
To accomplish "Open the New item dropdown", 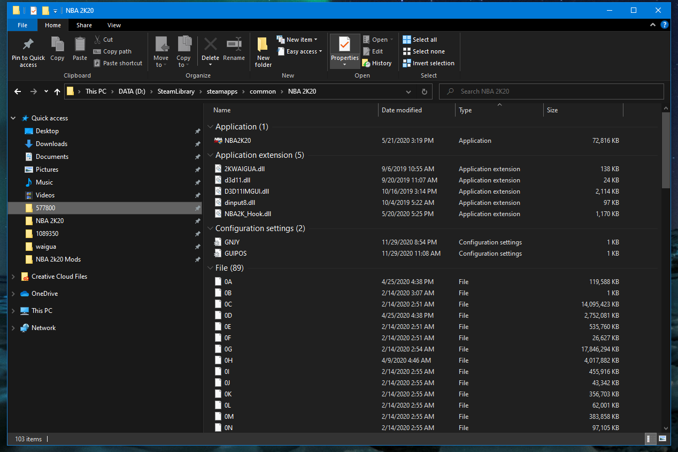I will point(297,40).
